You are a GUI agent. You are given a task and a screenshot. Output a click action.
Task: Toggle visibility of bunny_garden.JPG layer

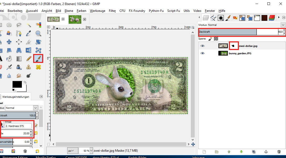(202, 53)
